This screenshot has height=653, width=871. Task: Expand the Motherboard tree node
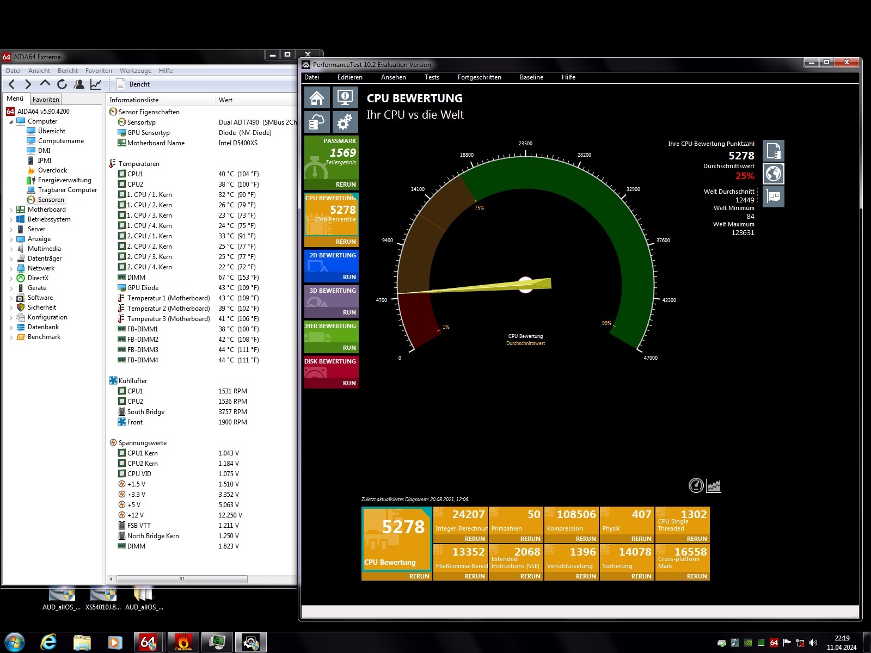pos(11,210)
